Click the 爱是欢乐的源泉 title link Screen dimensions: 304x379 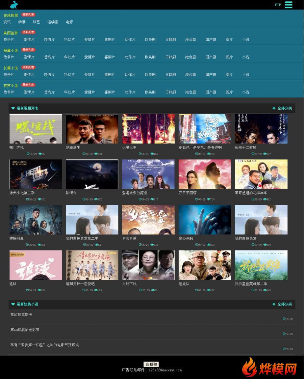tap(135, 193)
